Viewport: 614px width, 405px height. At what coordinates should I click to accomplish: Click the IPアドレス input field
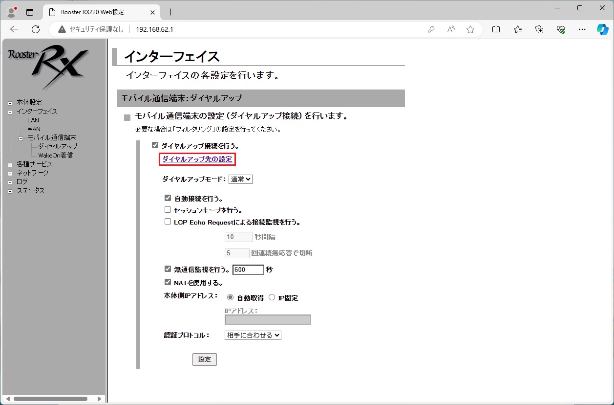(268, 320)
